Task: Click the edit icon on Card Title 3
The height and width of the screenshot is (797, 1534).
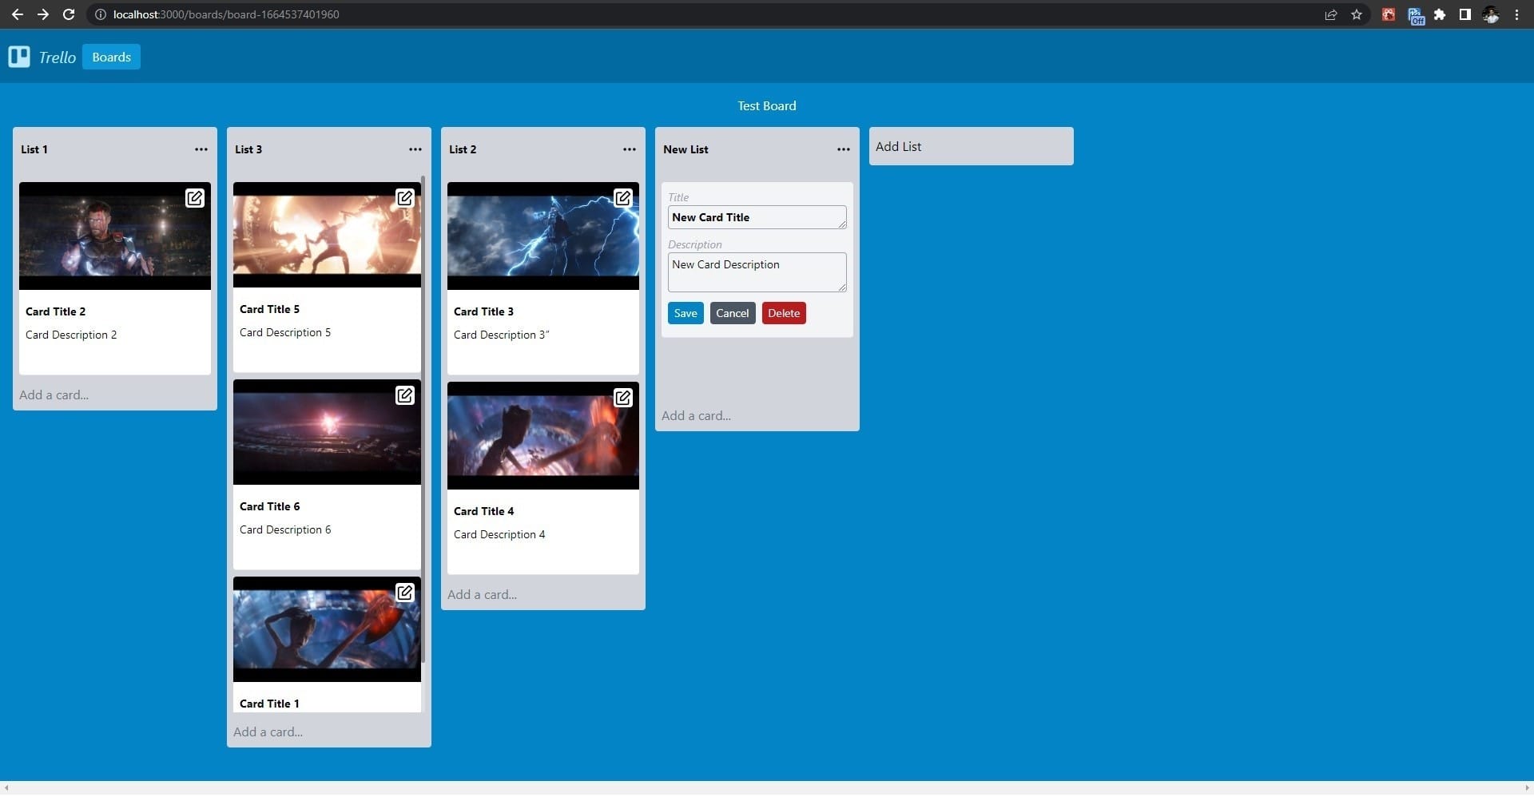Action: coord(622,197)
